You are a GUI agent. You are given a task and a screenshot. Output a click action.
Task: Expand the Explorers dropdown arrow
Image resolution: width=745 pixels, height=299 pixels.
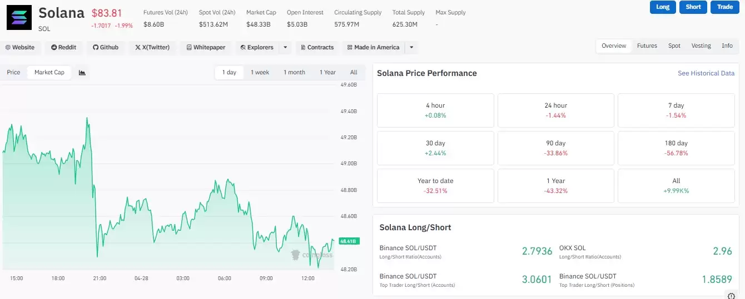[285, 48]
